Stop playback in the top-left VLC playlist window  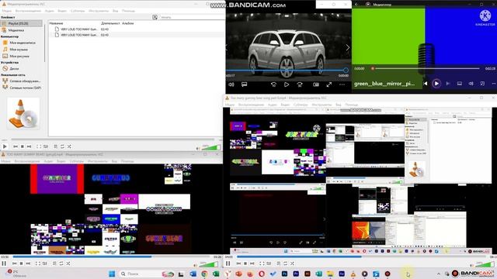(x=23, y=146)
